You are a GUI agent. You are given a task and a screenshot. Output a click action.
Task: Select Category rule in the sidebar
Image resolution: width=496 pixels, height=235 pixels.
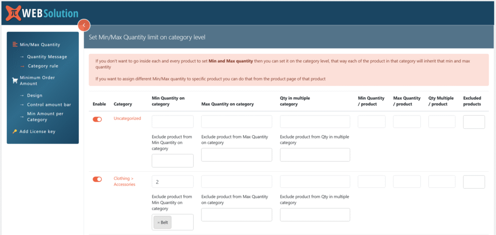tap(43, 66)
